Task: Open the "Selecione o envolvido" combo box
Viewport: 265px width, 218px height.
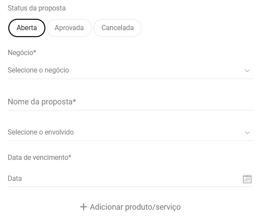Action: pos(130,132)
